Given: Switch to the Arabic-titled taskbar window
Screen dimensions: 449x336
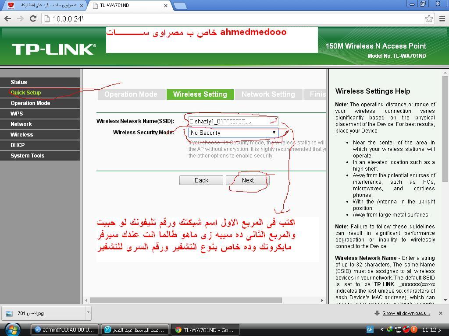Looking at the screenshot, I should (135, 330).
